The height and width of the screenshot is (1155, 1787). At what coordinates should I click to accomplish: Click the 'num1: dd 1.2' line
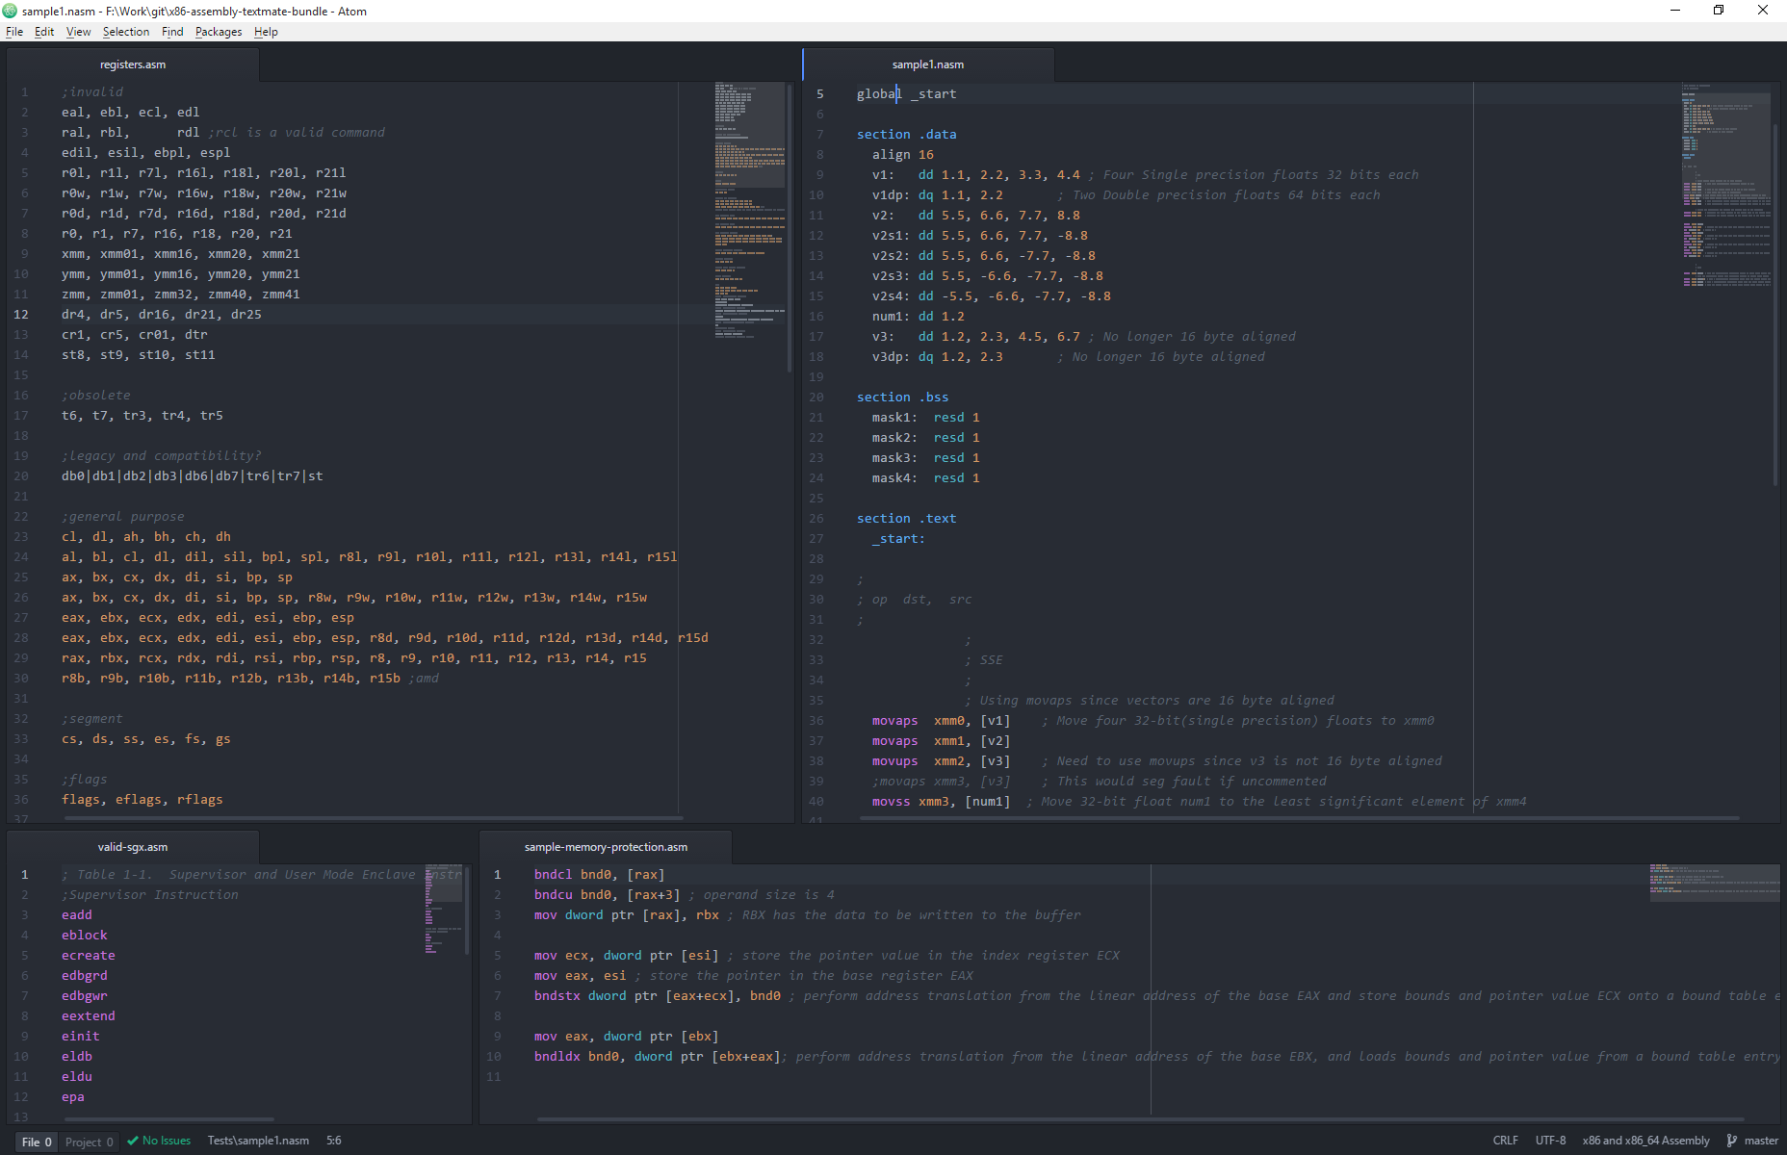pyautogui.click(x=919, y=317)
